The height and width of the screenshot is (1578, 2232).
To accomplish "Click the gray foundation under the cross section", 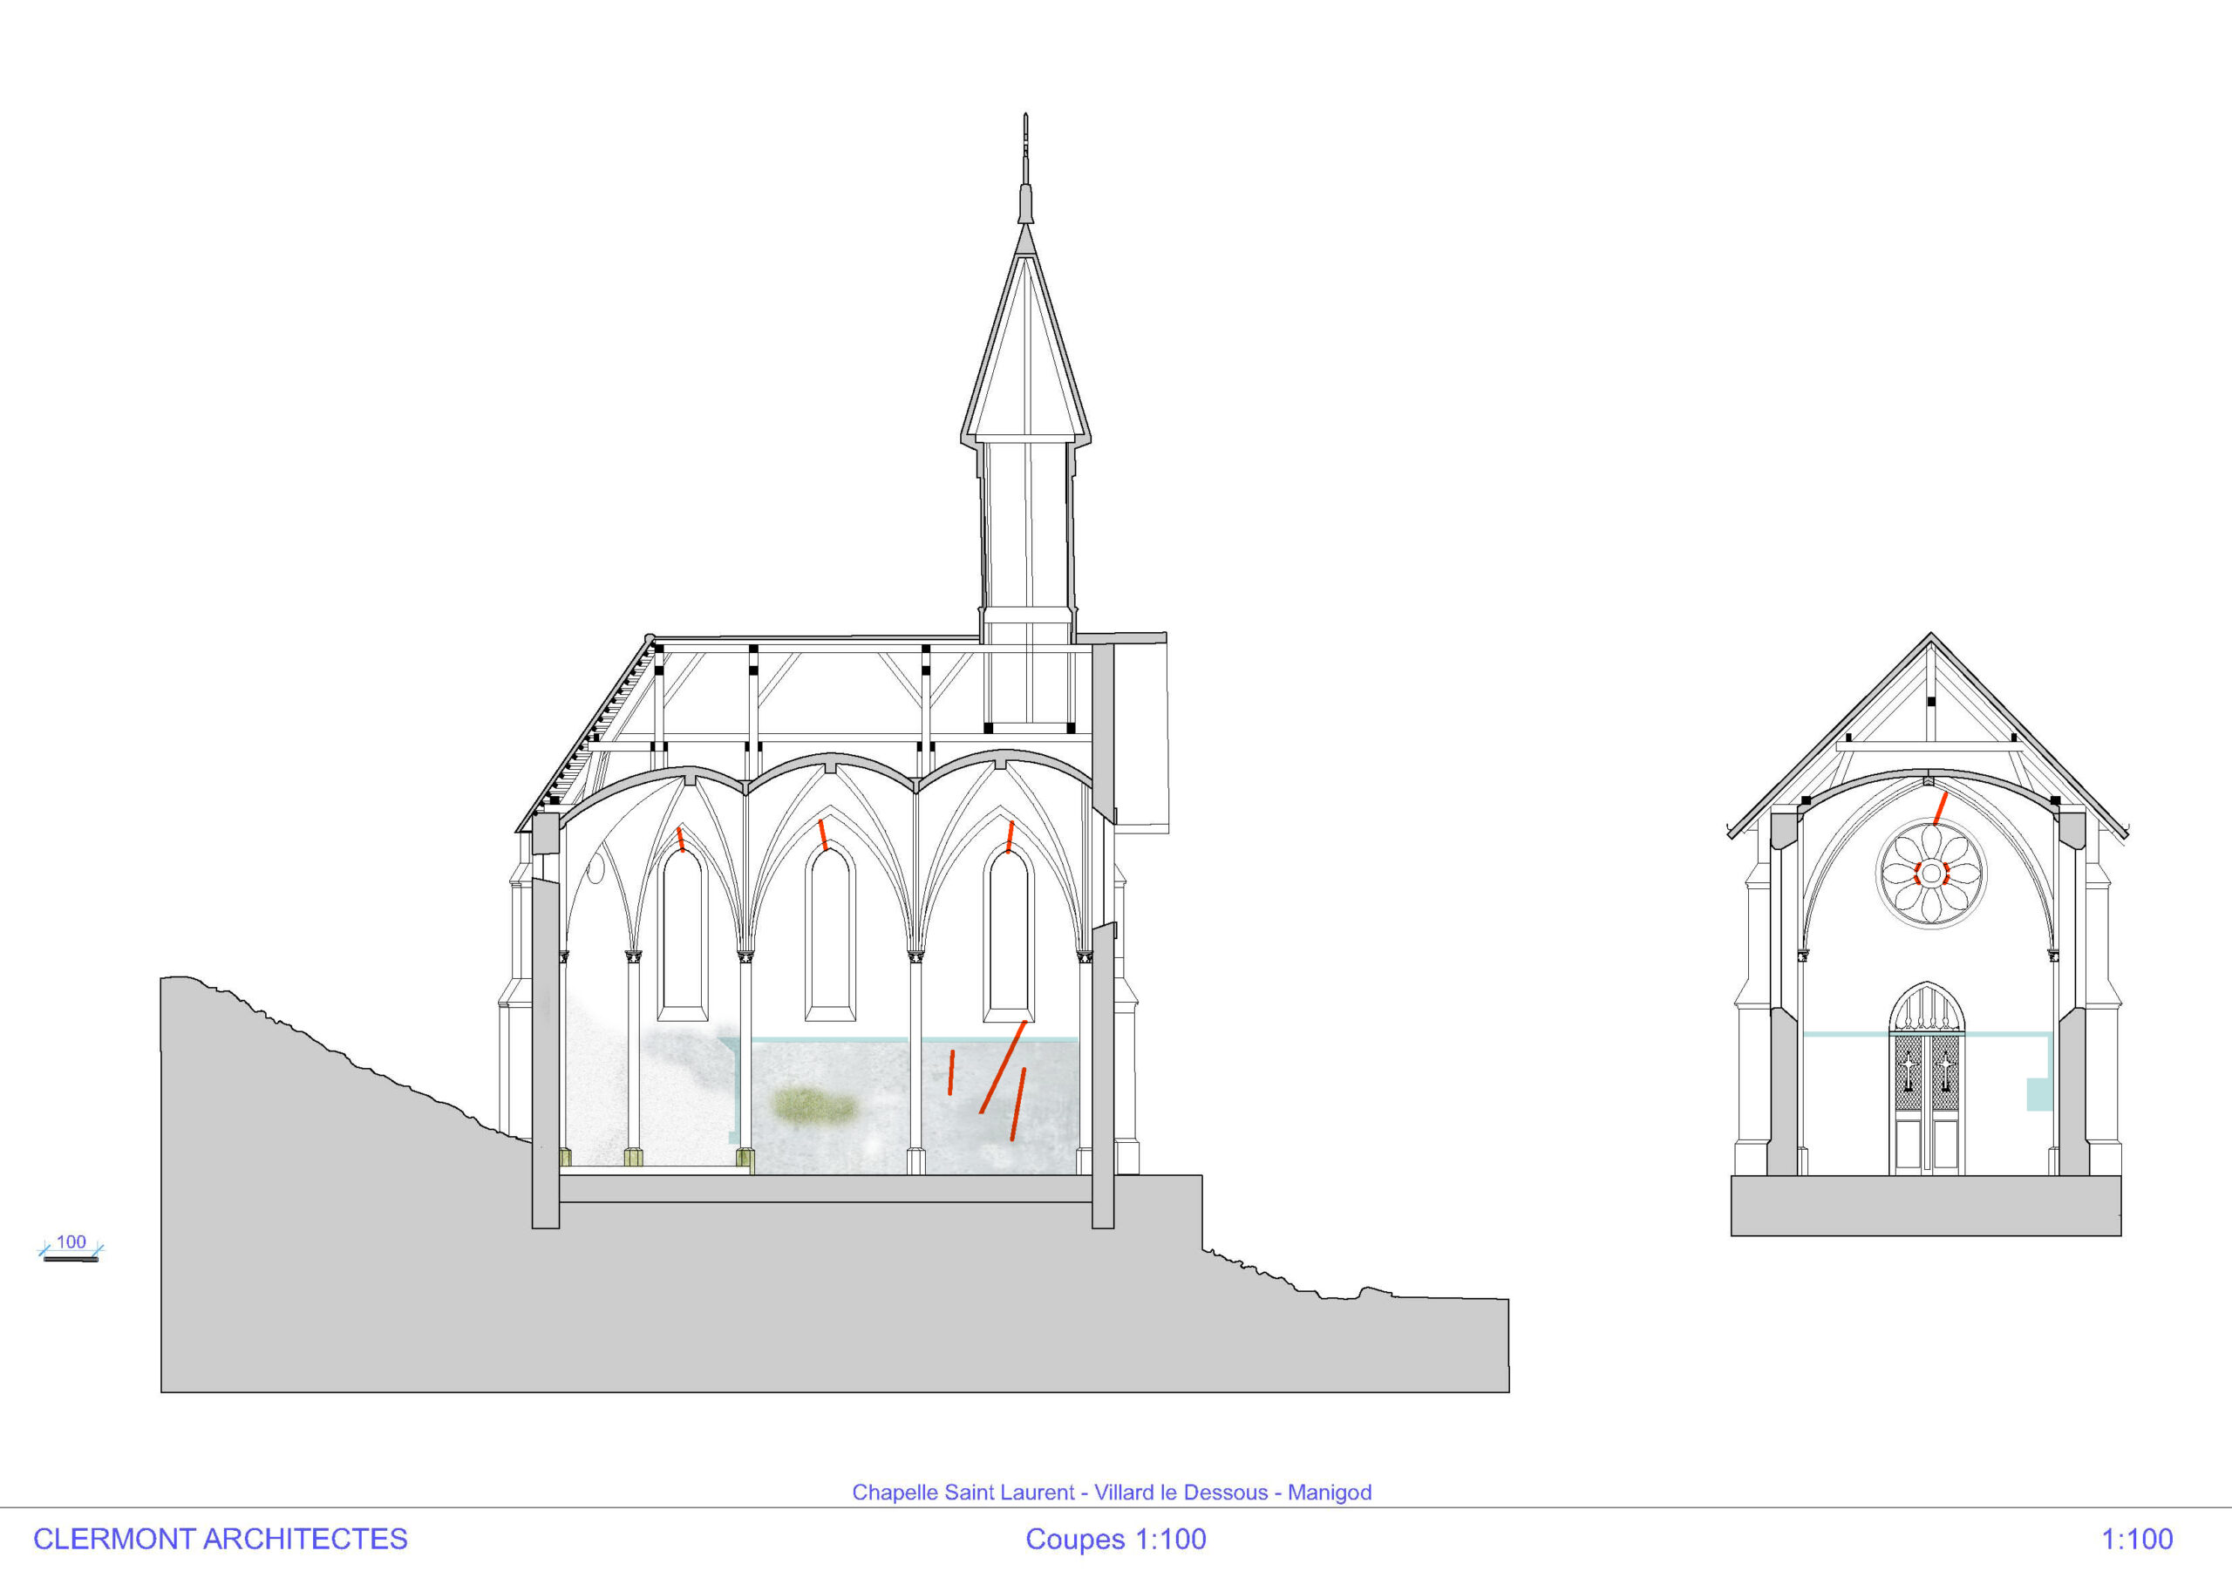I will pos(1926,1206).
